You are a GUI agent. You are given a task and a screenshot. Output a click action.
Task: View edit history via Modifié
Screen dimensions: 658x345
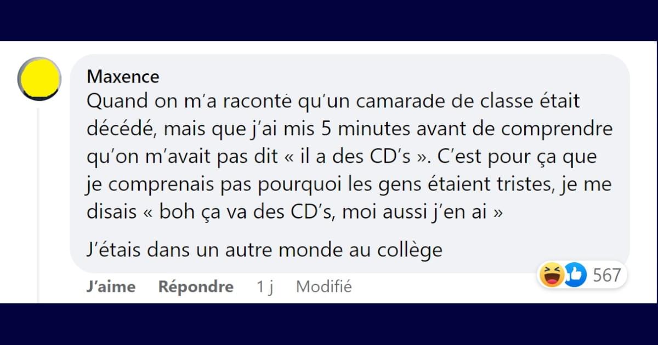click(x=324, y=286)
